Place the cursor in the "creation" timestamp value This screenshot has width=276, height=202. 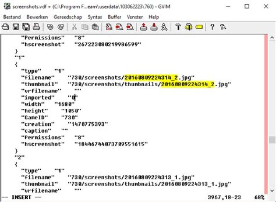click(88, 124)
